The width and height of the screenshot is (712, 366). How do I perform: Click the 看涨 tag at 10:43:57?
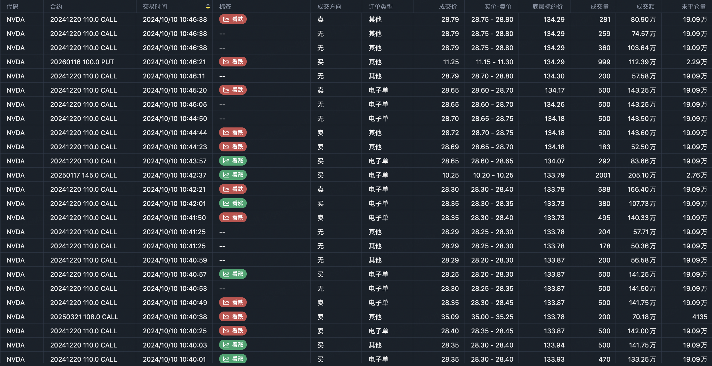233,161
